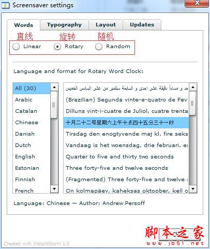Close the Screensaver settings window
This screenshot has height=249, width=210.
click(197, 3)
